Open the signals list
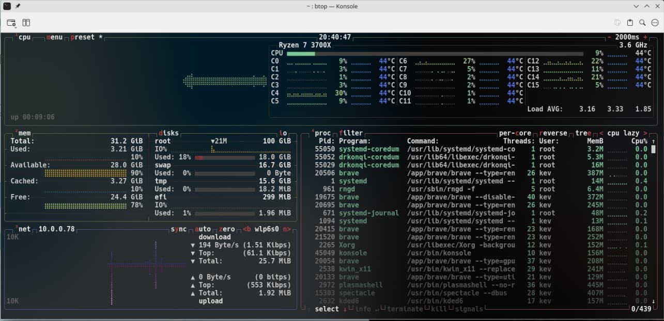Screen dimensions: 664x321 [469, 309]
